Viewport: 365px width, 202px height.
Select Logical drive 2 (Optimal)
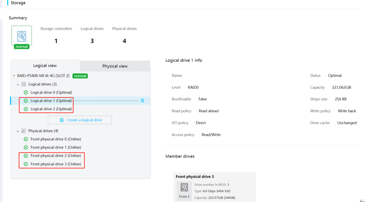click(x=51, y=109)
